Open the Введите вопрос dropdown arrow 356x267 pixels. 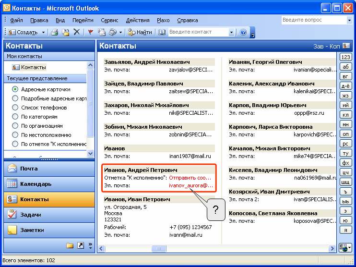point(349,20)
